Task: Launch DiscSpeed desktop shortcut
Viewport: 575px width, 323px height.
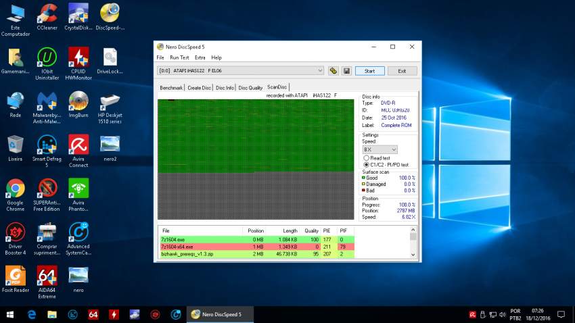Action: pyautogui.click(x=110, y=17)
